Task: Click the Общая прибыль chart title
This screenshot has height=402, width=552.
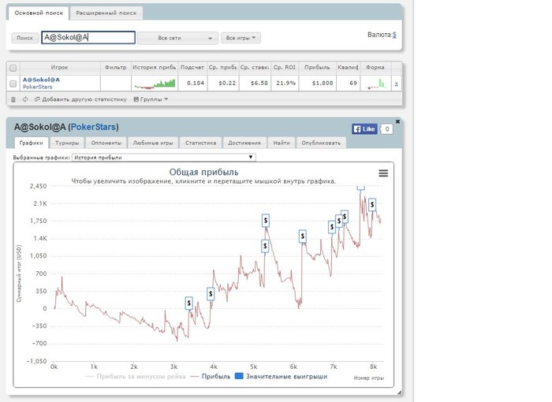Action: (203, 172)
